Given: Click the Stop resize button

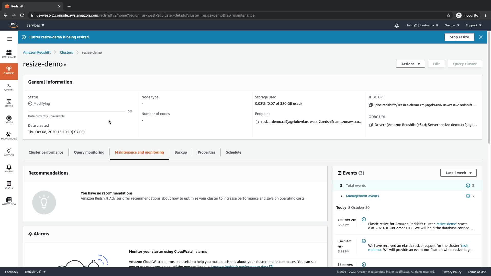Looking at the screenshot, I should coord(459,37).
